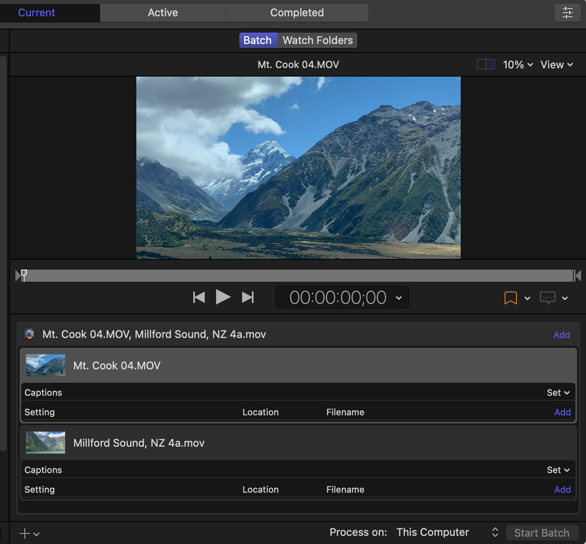Image resolution: width=586 pixels, height=544 pixels.
Task: Switch to the Active tab
Action: [x=163, y=13]
